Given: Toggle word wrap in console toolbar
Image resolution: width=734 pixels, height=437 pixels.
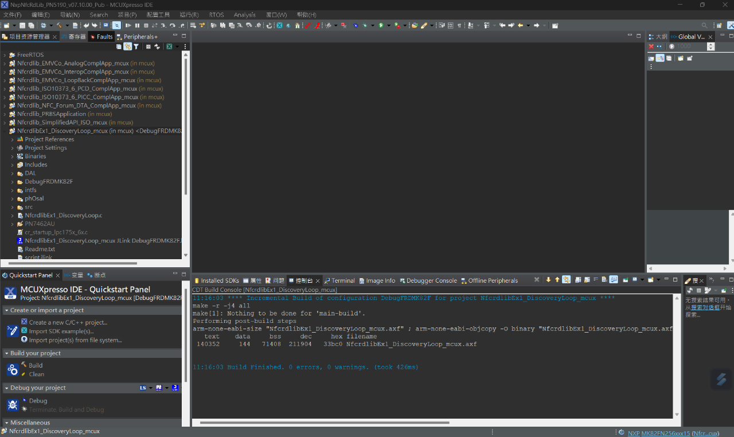Looking at the screenshot, I should point(596,280).
